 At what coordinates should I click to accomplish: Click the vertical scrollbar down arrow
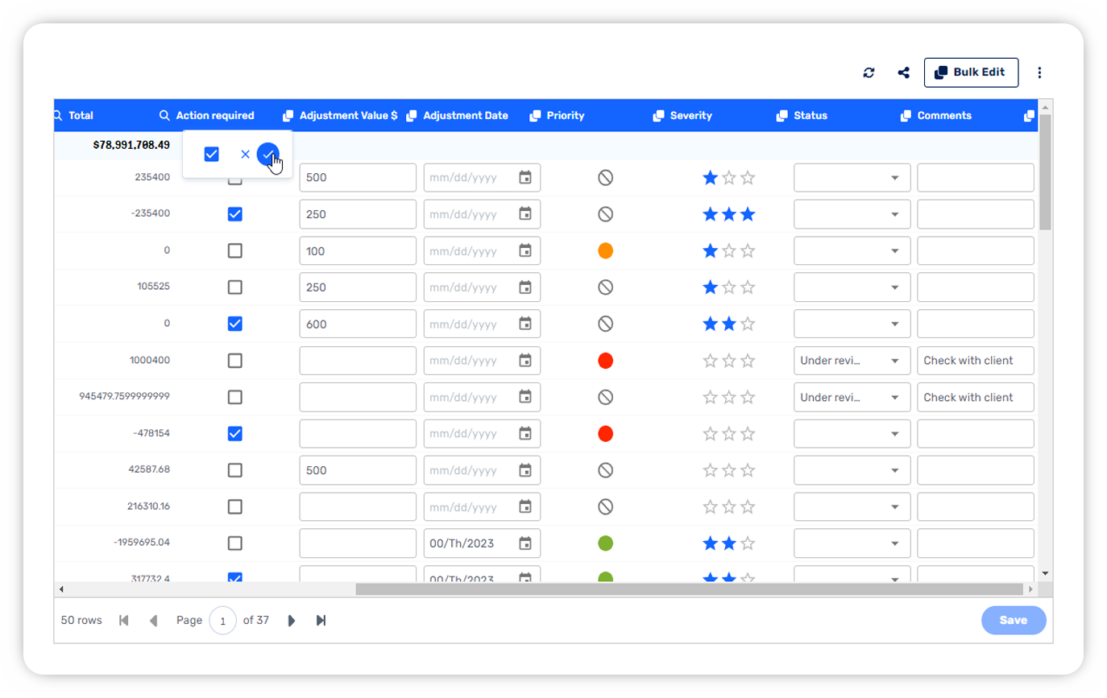pos(1045,573)
